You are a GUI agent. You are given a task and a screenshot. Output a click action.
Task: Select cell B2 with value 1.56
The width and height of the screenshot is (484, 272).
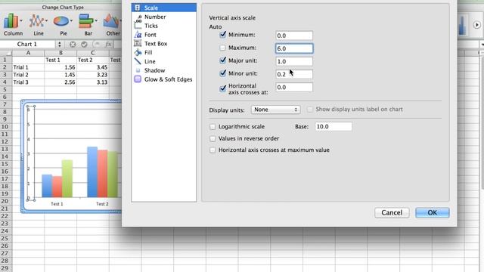60,67
